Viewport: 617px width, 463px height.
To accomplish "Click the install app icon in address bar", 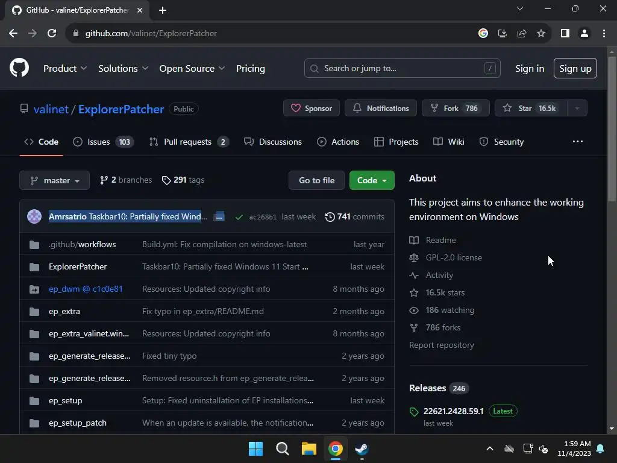I will tap(502, 34).
